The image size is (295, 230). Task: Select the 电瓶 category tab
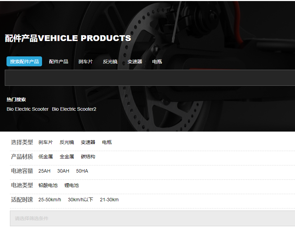(x=157, y=62)
